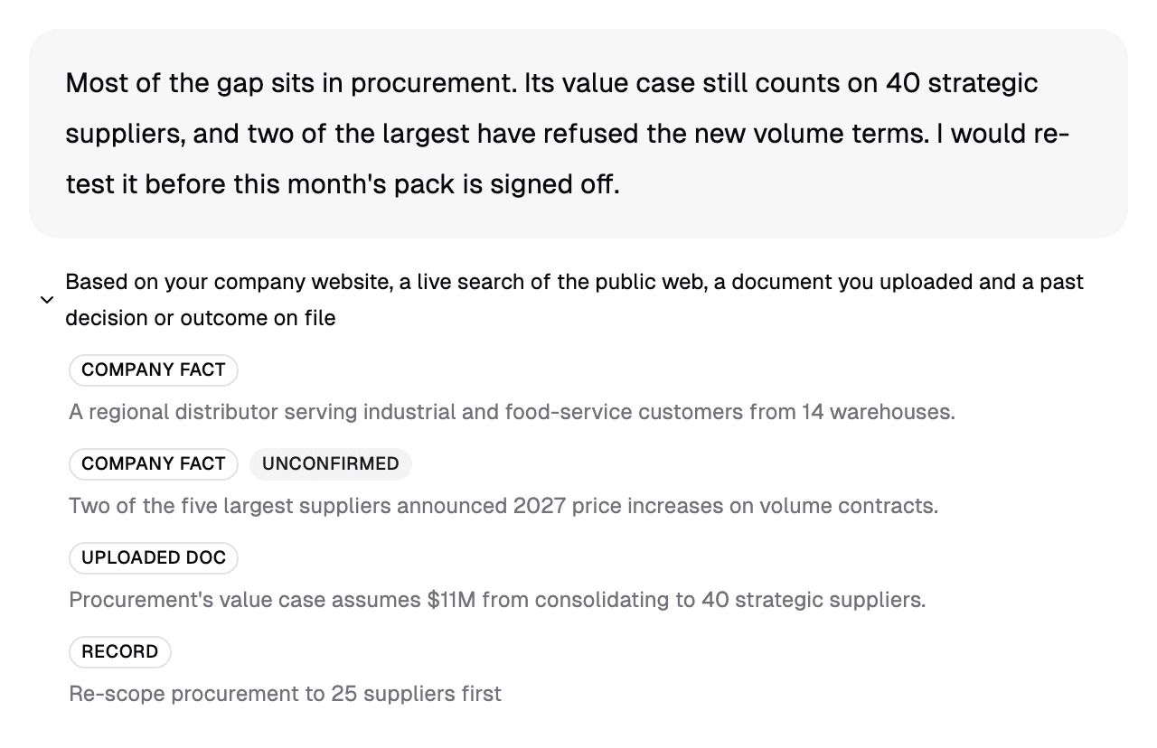Click '40 strategic' in the message bubble
Screen dimensions: 1157x748
(962, 83)
